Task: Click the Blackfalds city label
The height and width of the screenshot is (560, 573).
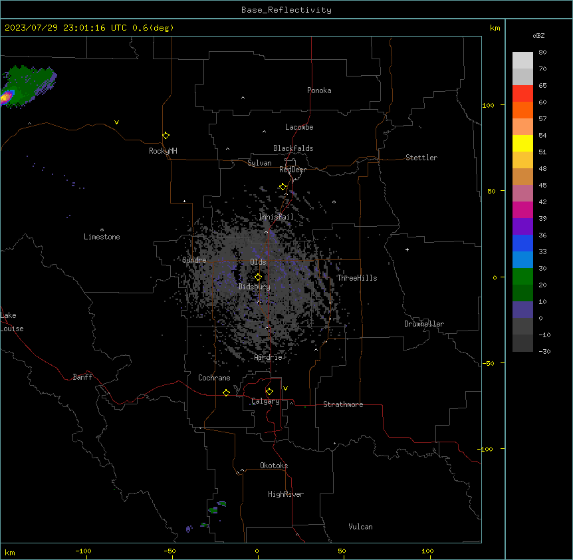Action: pyautogui.click(x=293, y=148)
